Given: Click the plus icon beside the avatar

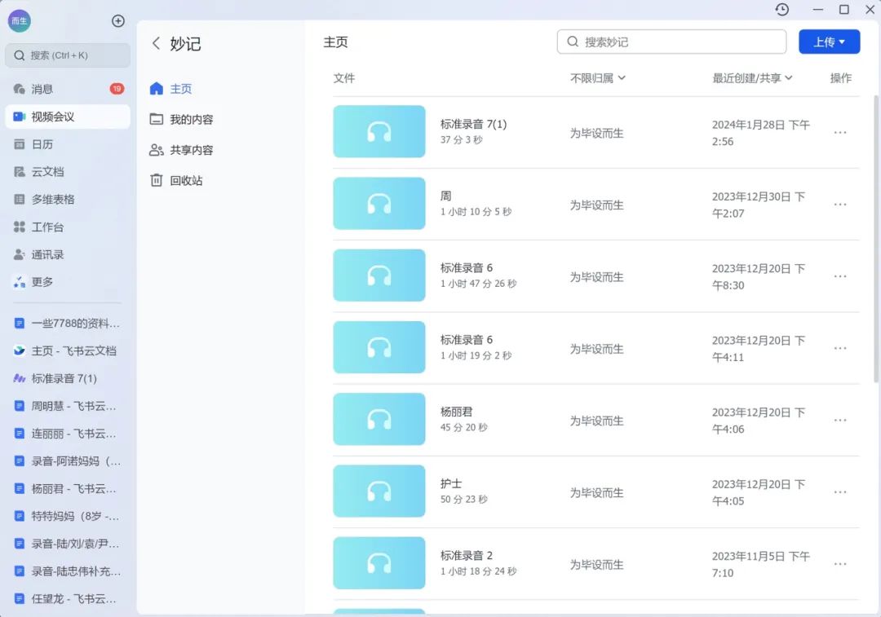Looking at the screenshot, I should (x=118, y=21).
